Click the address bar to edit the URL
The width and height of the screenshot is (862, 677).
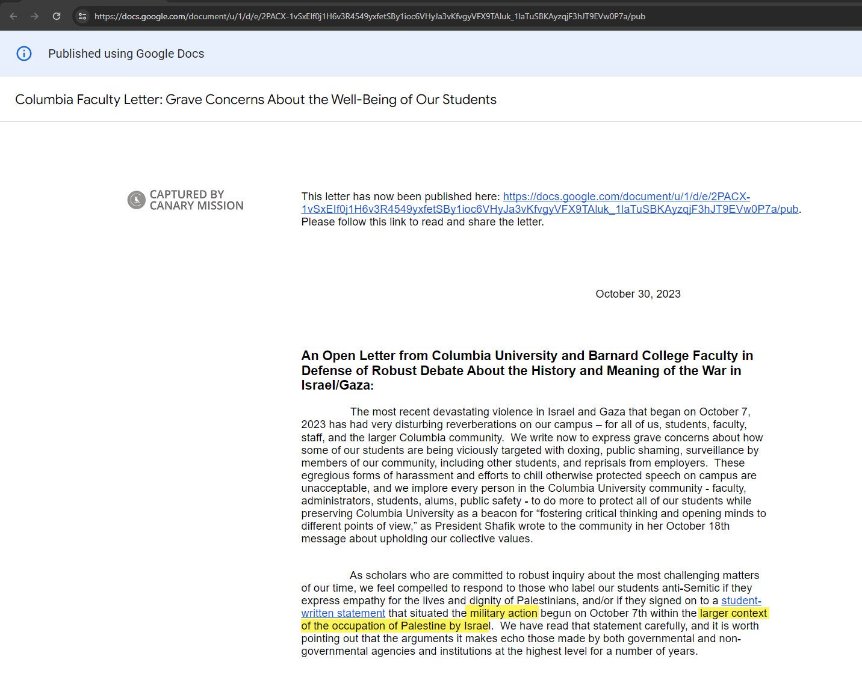(x=361, y=16)
